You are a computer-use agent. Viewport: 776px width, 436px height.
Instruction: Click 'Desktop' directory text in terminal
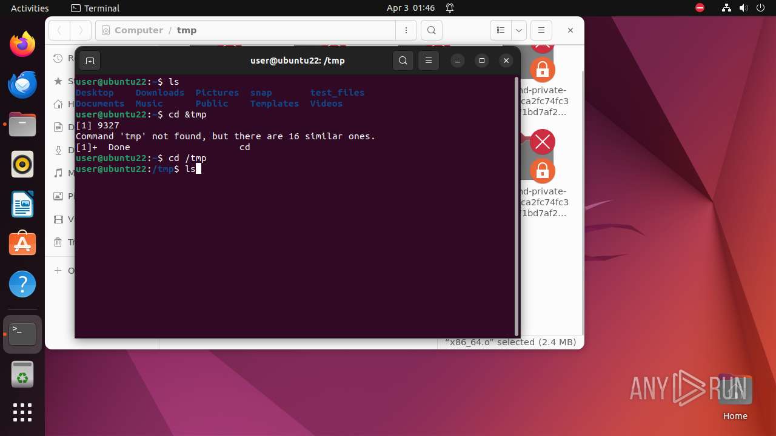coord(95,93)
